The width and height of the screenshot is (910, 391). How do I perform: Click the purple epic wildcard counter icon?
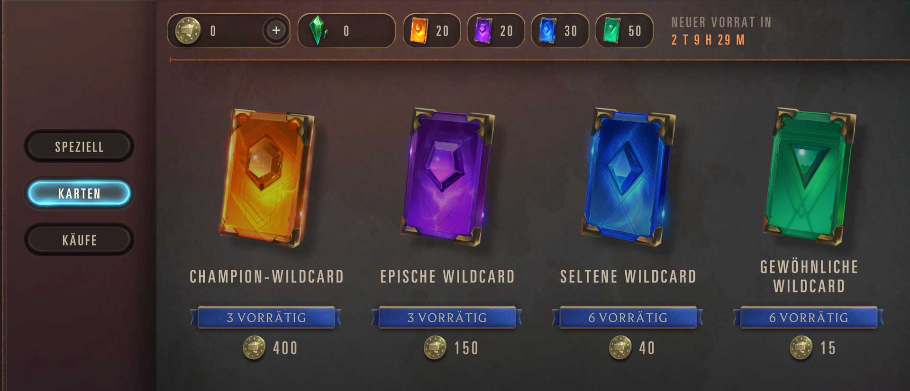(483, 31)
